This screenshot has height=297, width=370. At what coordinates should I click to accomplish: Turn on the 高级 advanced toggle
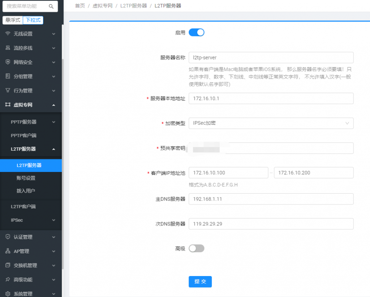click(197, 248)
